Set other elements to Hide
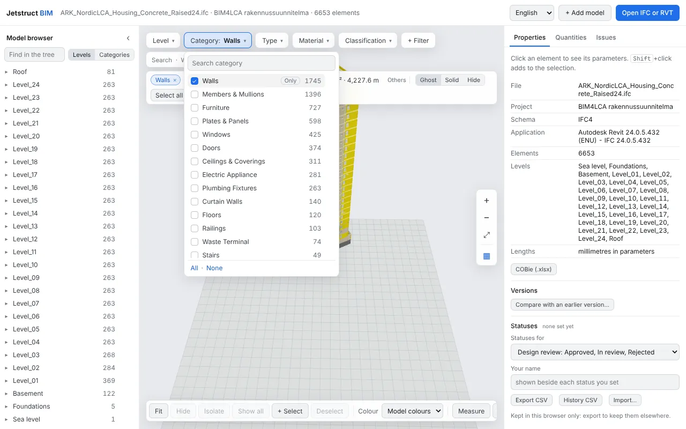 [474, 80]
